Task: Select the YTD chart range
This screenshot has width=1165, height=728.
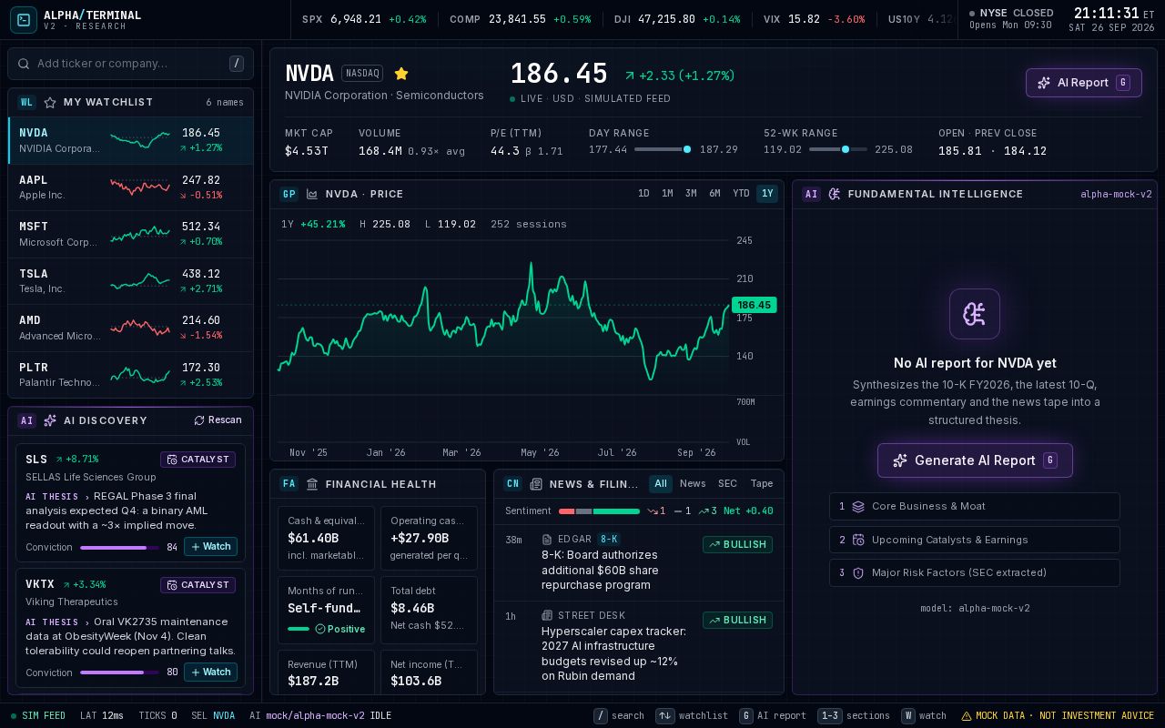Action: click(x=741, y=194)
